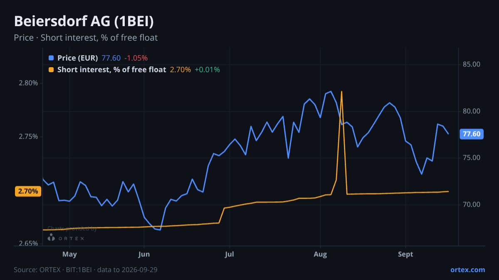Select the Price (EUR) legend label
Screen dimensions: 499x280
click(78, 58)
